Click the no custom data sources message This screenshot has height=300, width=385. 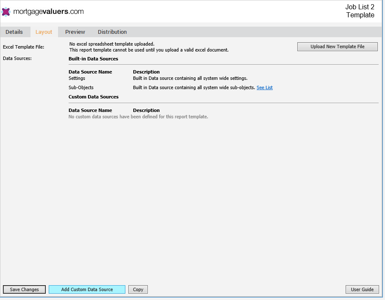tap(138, 117)
